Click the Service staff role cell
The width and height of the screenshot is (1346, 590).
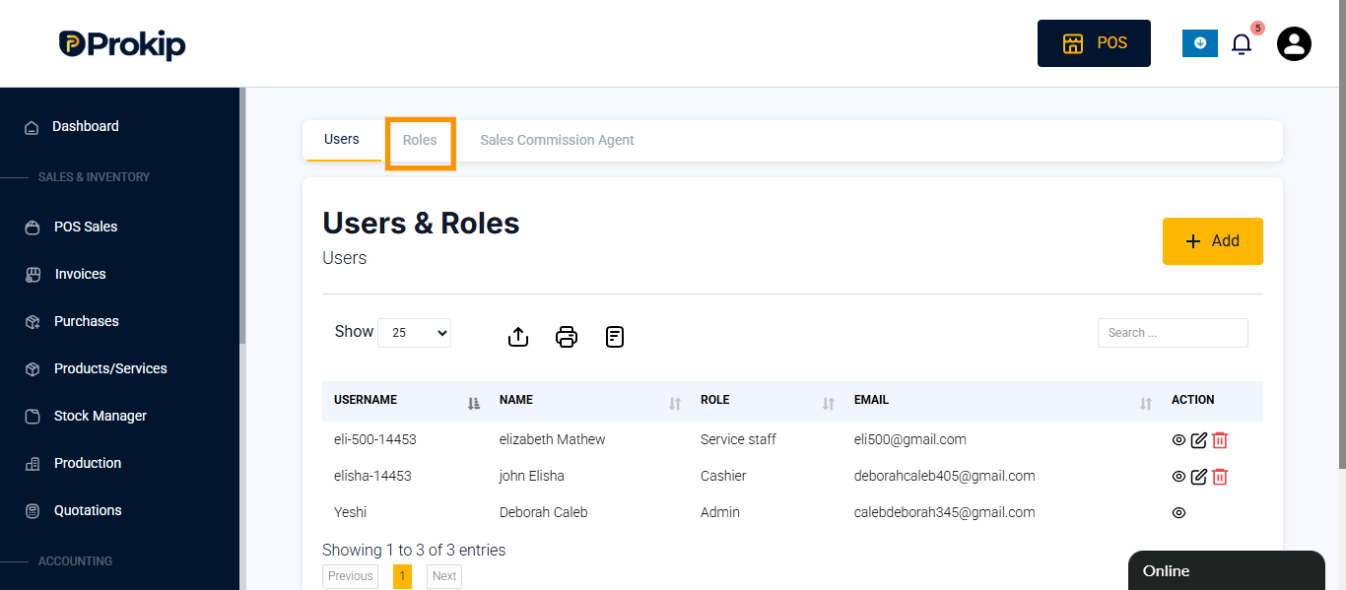coord(738,439)
